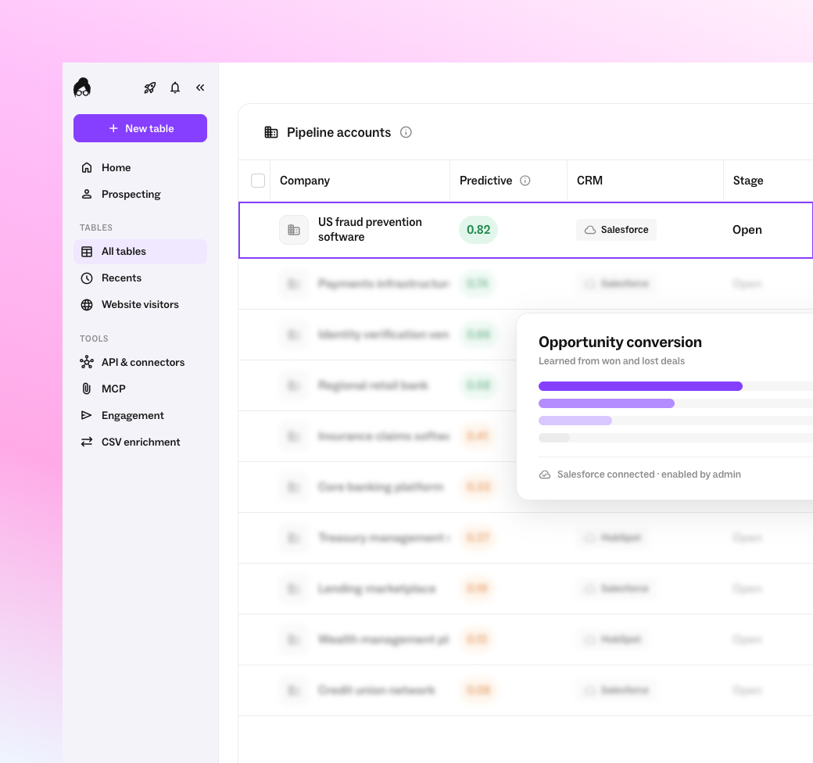The image size is (813, 763).
Task: Open the US fraud prevention software row
Action: pyautogui.click(x=526, y=230)
